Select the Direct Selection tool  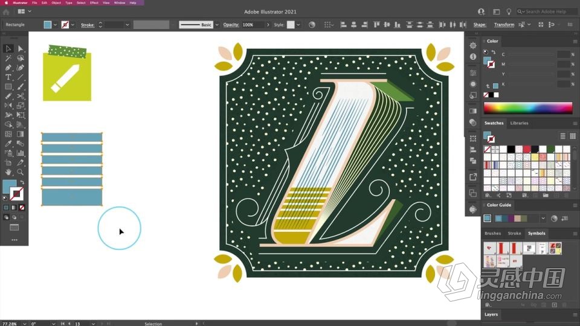click(x=21, y=48)
